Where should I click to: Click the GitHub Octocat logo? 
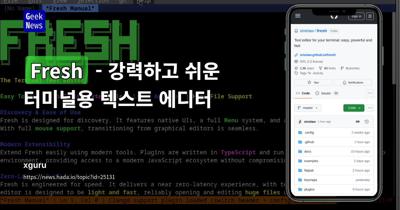pos(334,16)
